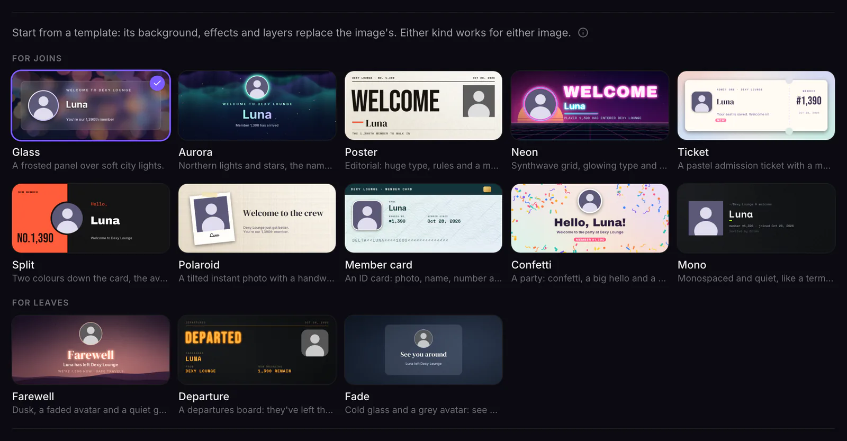Click the "Aurora" title text
The height and width of the screenshot is (441, 847).
[x=195, y=152]
